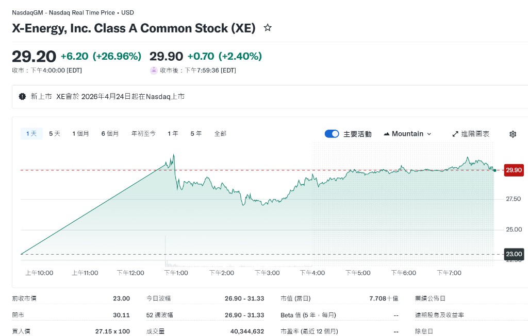Click the 下午4:00 axis time label
The width and height of the screenshot is (528, 336).
[x=313, y=273]
